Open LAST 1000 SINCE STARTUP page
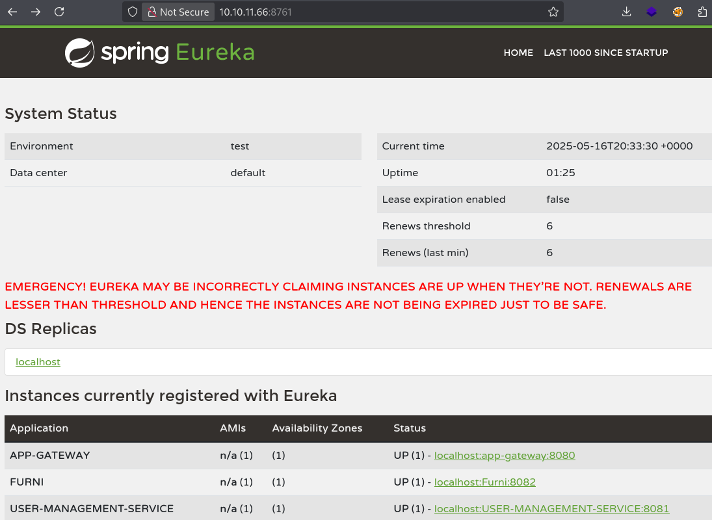Image resolution: width=712 pixels, height=520 pixels. (605, 53)
